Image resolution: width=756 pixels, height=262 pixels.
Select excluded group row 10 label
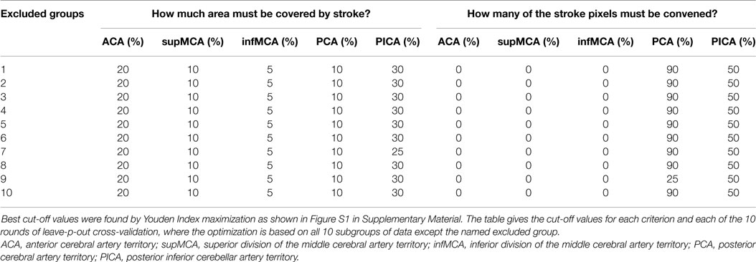[x=6, y=193]
